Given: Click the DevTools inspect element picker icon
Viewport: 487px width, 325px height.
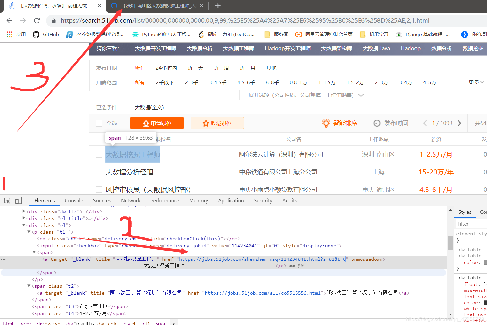Looking at the screenshot, I should coord(7,200).
